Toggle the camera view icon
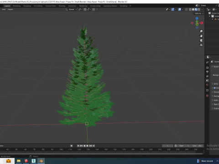Image resolution: width=219 pixels, height=164 pixels. 201,41
